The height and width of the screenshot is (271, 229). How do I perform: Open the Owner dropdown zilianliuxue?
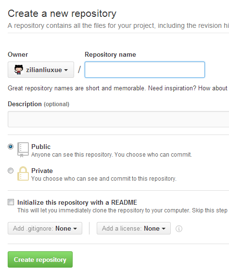tap(41, 70)
